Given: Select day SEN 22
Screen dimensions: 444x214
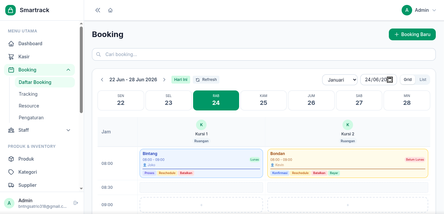Looking at the screenshot, I should (x=121, y=100).
